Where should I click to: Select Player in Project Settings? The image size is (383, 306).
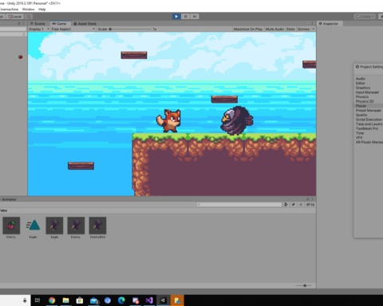[361, 106]
